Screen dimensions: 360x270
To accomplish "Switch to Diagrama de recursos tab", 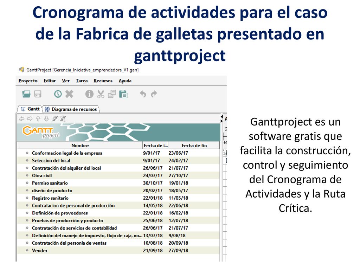I will [71, 109].
